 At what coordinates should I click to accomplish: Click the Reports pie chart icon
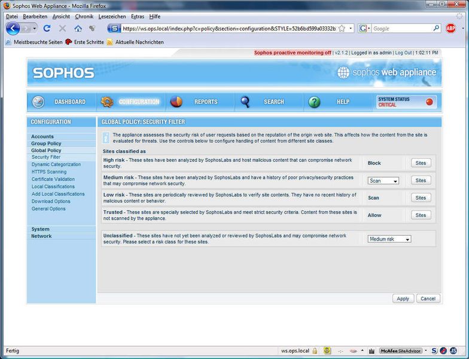(x=176, y=102)
